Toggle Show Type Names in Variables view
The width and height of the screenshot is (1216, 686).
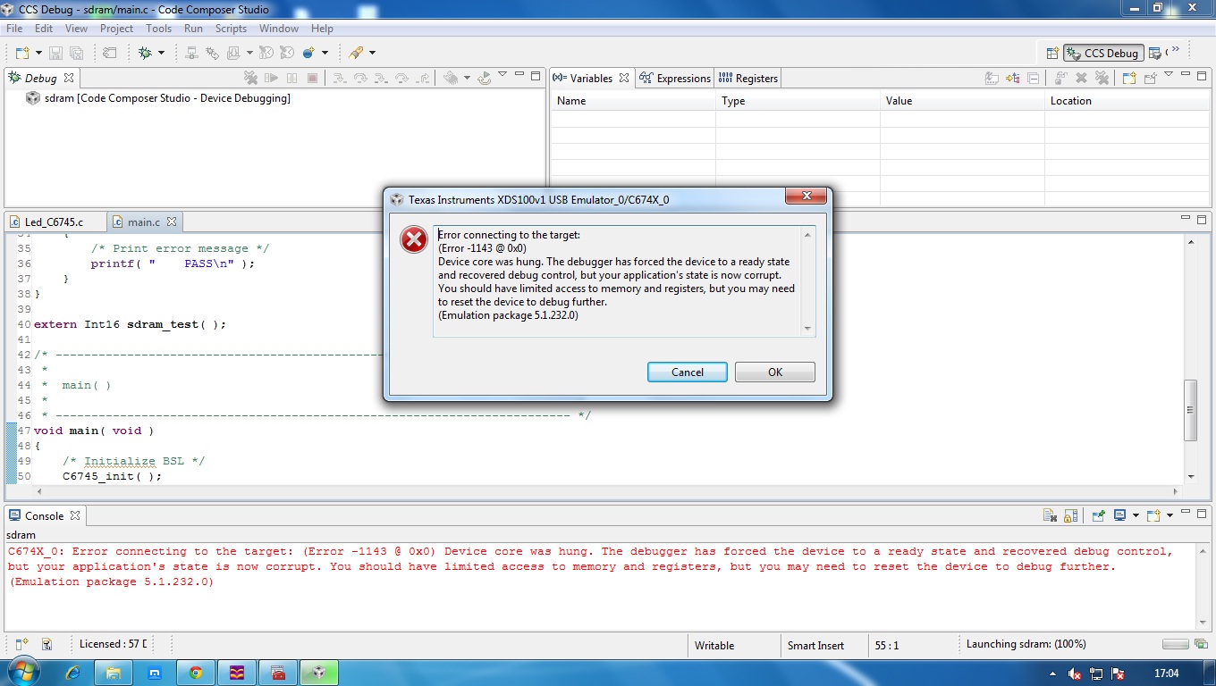991,78
